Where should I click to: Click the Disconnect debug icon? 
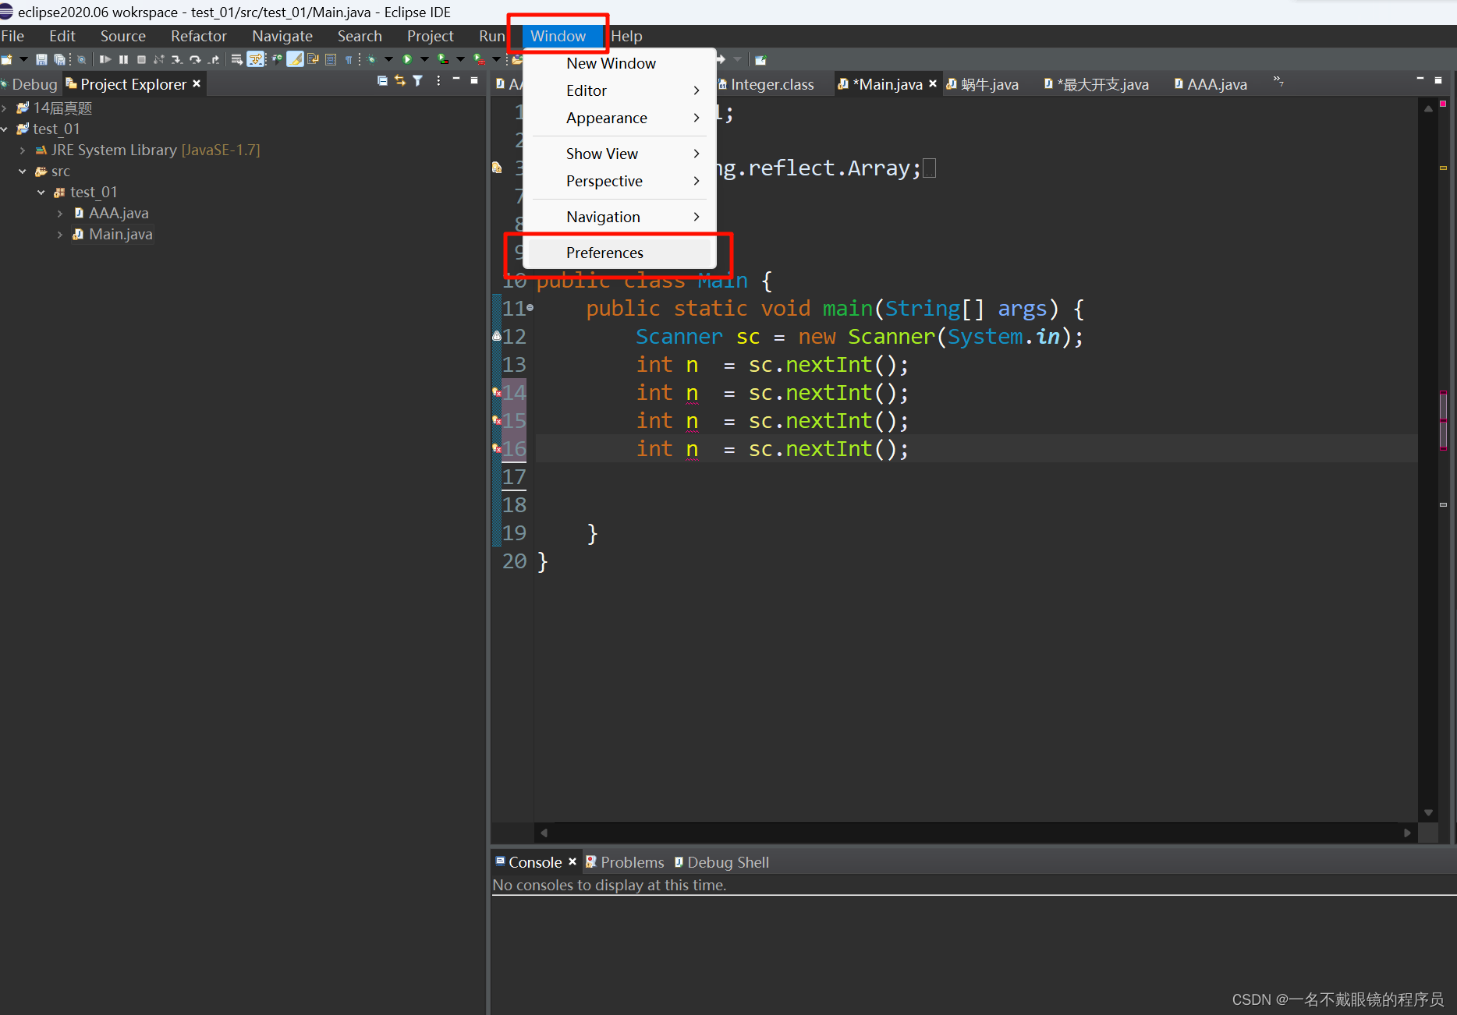point(158,59)
